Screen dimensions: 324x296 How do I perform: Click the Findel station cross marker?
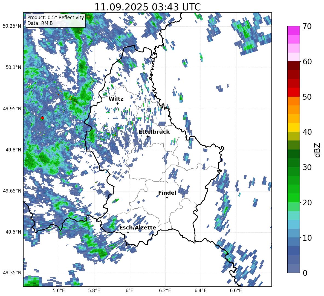pos(167,198)
